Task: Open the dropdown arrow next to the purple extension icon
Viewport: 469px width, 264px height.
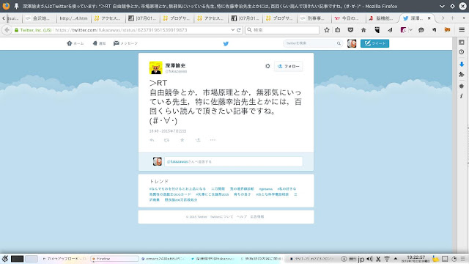Action: pos(410,30)
